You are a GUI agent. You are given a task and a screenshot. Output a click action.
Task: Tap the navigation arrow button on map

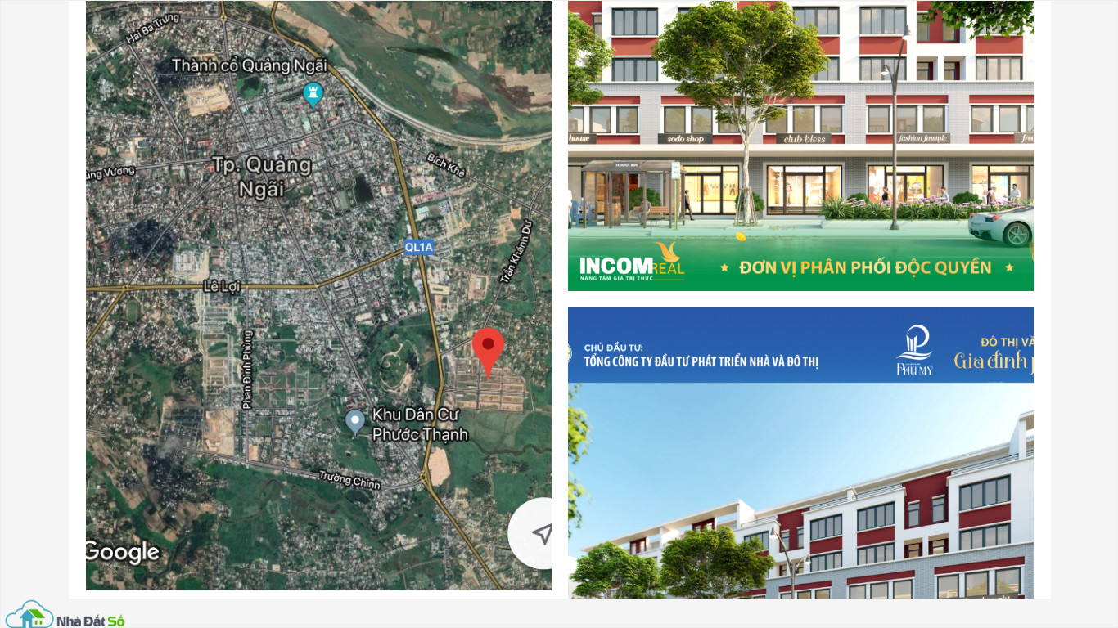click(540, 534)
